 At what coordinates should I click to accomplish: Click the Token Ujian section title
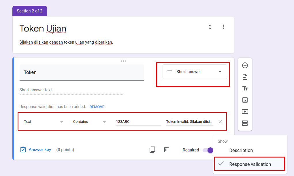pos(43,29)
